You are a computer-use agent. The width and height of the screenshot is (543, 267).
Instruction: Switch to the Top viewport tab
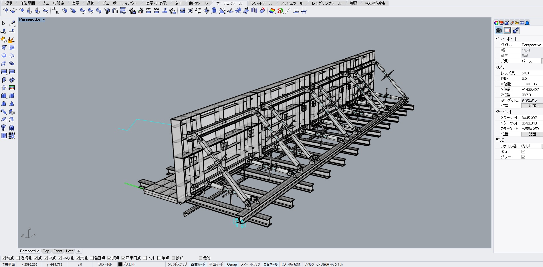coord(46,251)
